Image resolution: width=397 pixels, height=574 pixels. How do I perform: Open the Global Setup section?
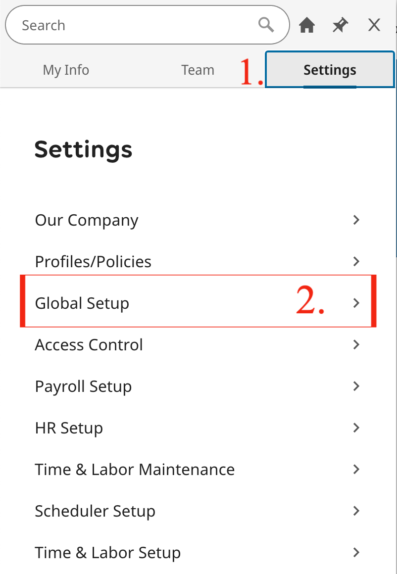[x=82, y=303]
